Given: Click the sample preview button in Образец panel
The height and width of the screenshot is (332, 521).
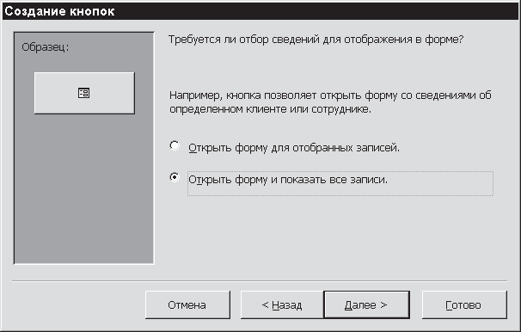Looking at the screenshot, I should coord(84,93).
